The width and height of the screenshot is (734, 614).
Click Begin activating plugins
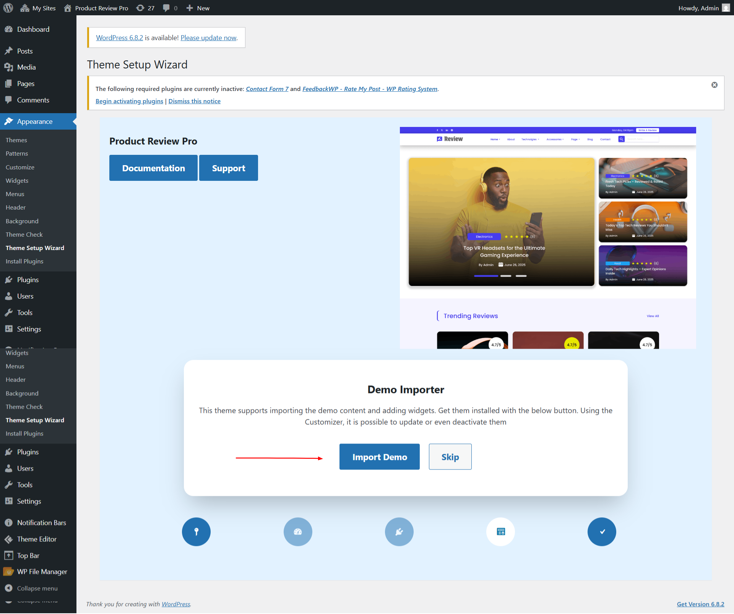point(129,101)
